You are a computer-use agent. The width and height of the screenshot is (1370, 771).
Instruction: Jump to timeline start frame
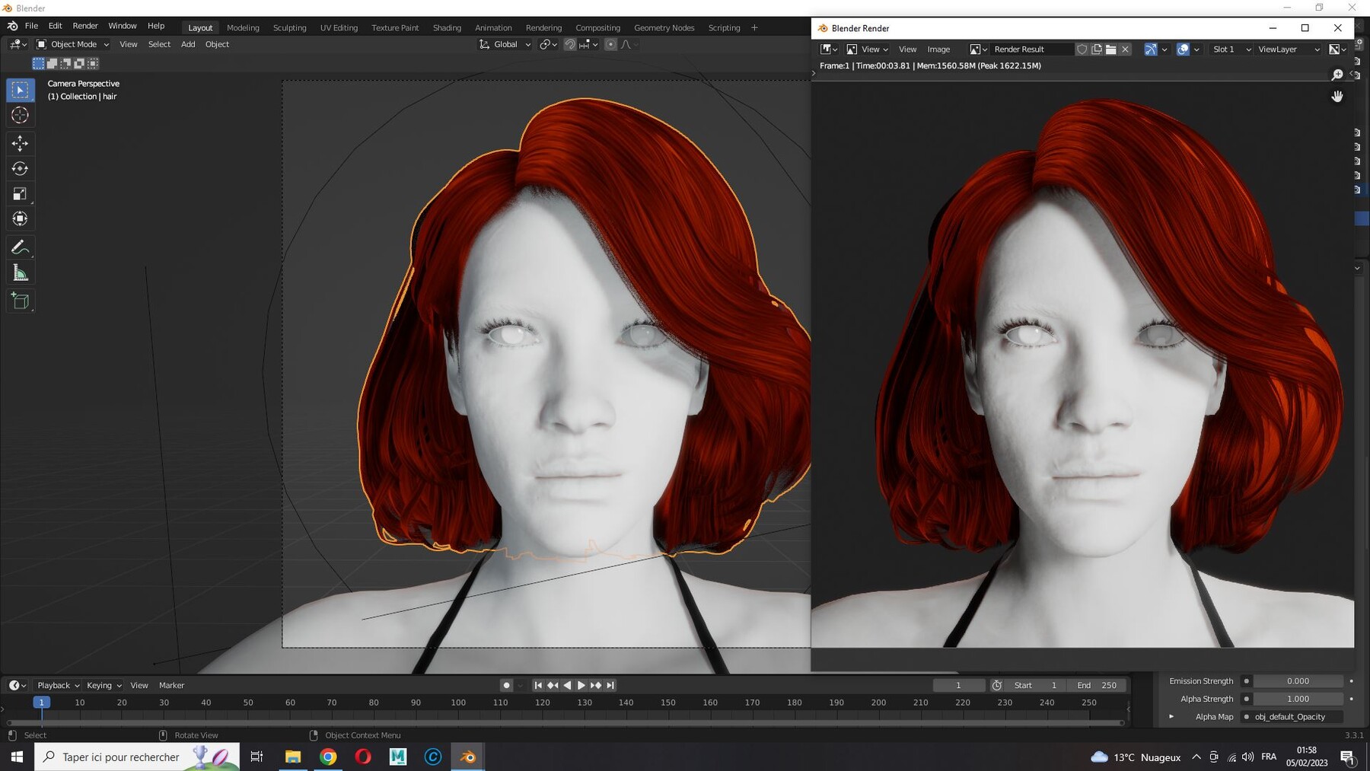(538, 685)
